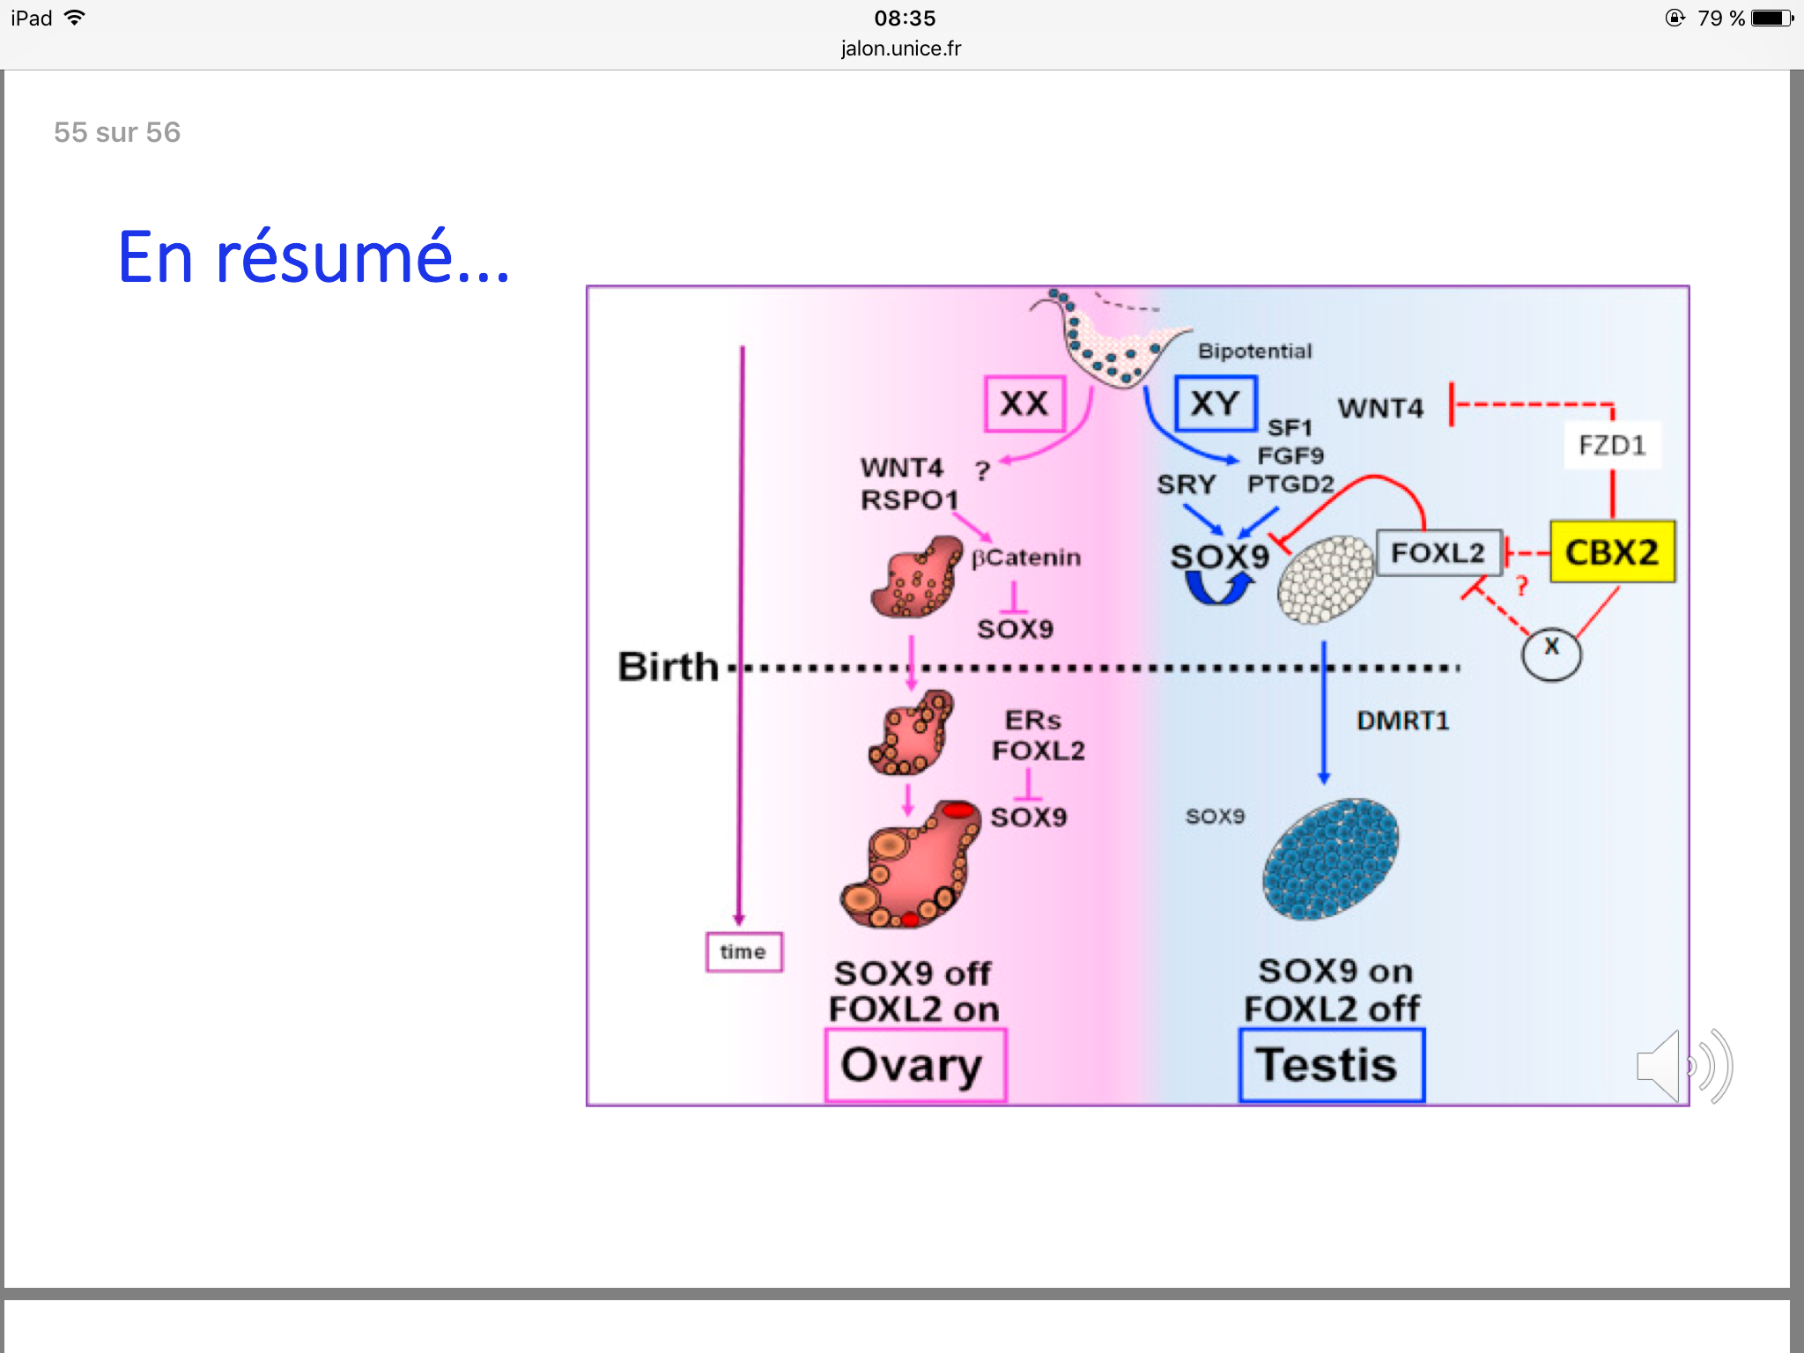Tap the pink XX box
Screen dimensions: 1804x1353
tap(1024, 404)
